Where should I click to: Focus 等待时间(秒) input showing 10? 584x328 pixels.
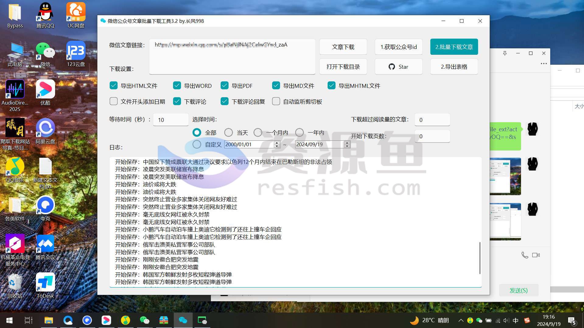[x=171, y=120]
